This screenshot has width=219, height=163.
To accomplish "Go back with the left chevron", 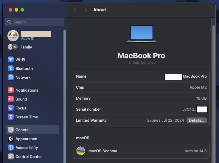I will [75, 10].
